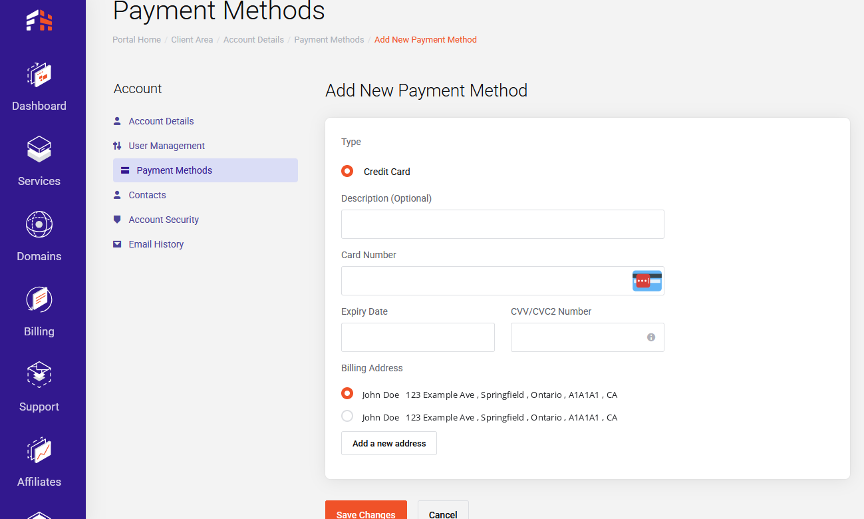This screenshot has width=864, height=519.
Task: Select the first John Doe billing address
Action: click(x=347, y=393)
